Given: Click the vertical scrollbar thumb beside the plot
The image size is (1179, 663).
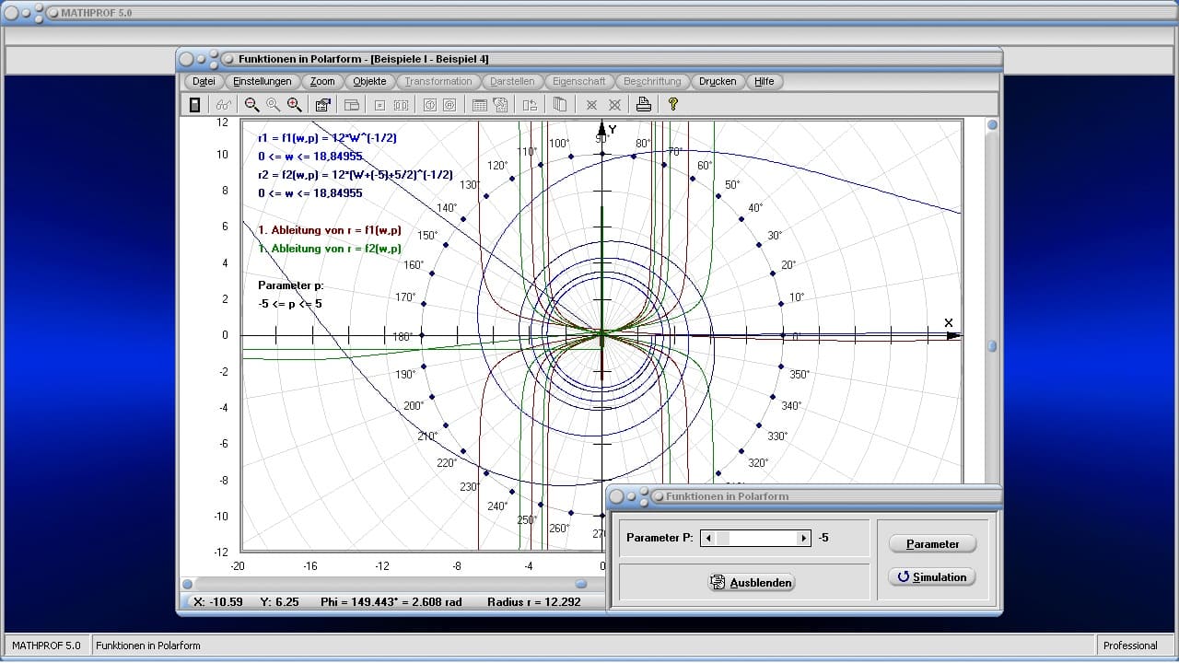Looking at the screenshot, I should pos(992,347).
